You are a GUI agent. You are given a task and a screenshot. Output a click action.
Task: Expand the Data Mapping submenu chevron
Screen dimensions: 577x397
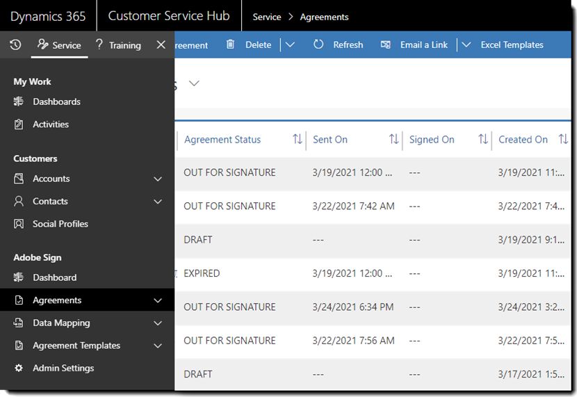(158, 323)
